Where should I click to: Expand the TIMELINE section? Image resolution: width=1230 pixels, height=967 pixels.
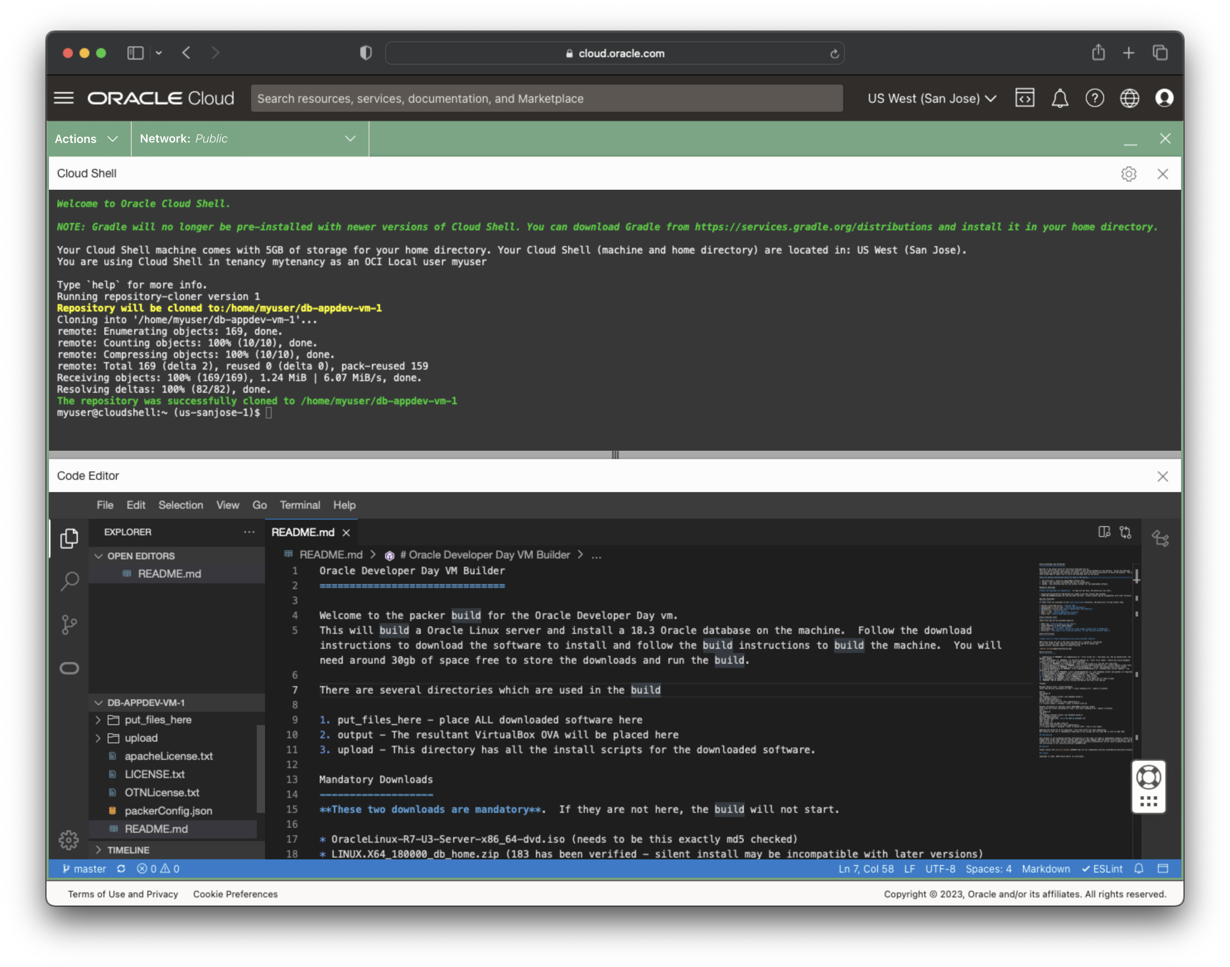[129, 849]
